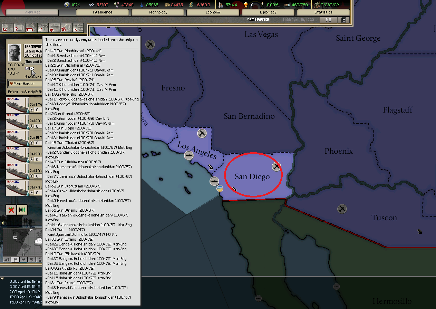Click the unload troops soldiers icon
The height and width of the screenshot is (309, 436).
pos(22,210)
